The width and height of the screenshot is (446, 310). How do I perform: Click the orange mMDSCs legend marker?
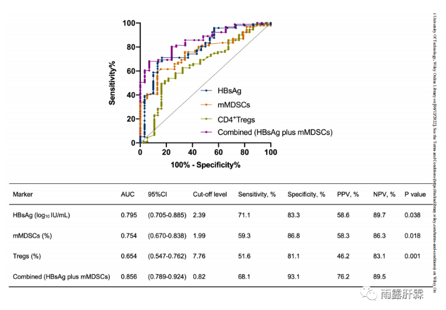(x=206, y=105)
